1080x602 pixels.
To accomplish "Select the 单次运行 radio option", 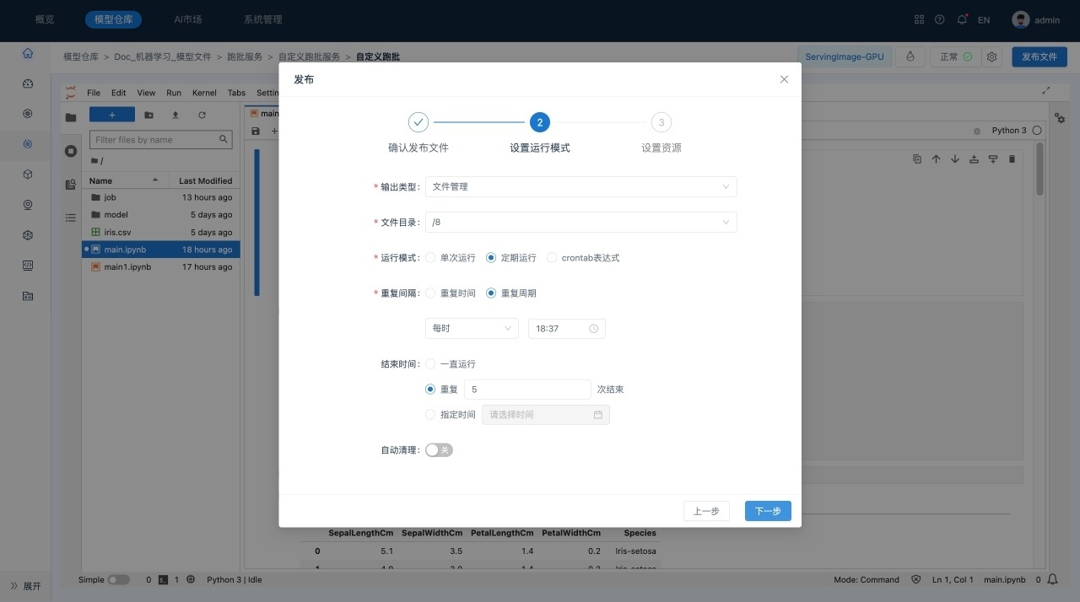I will [431, 258].
